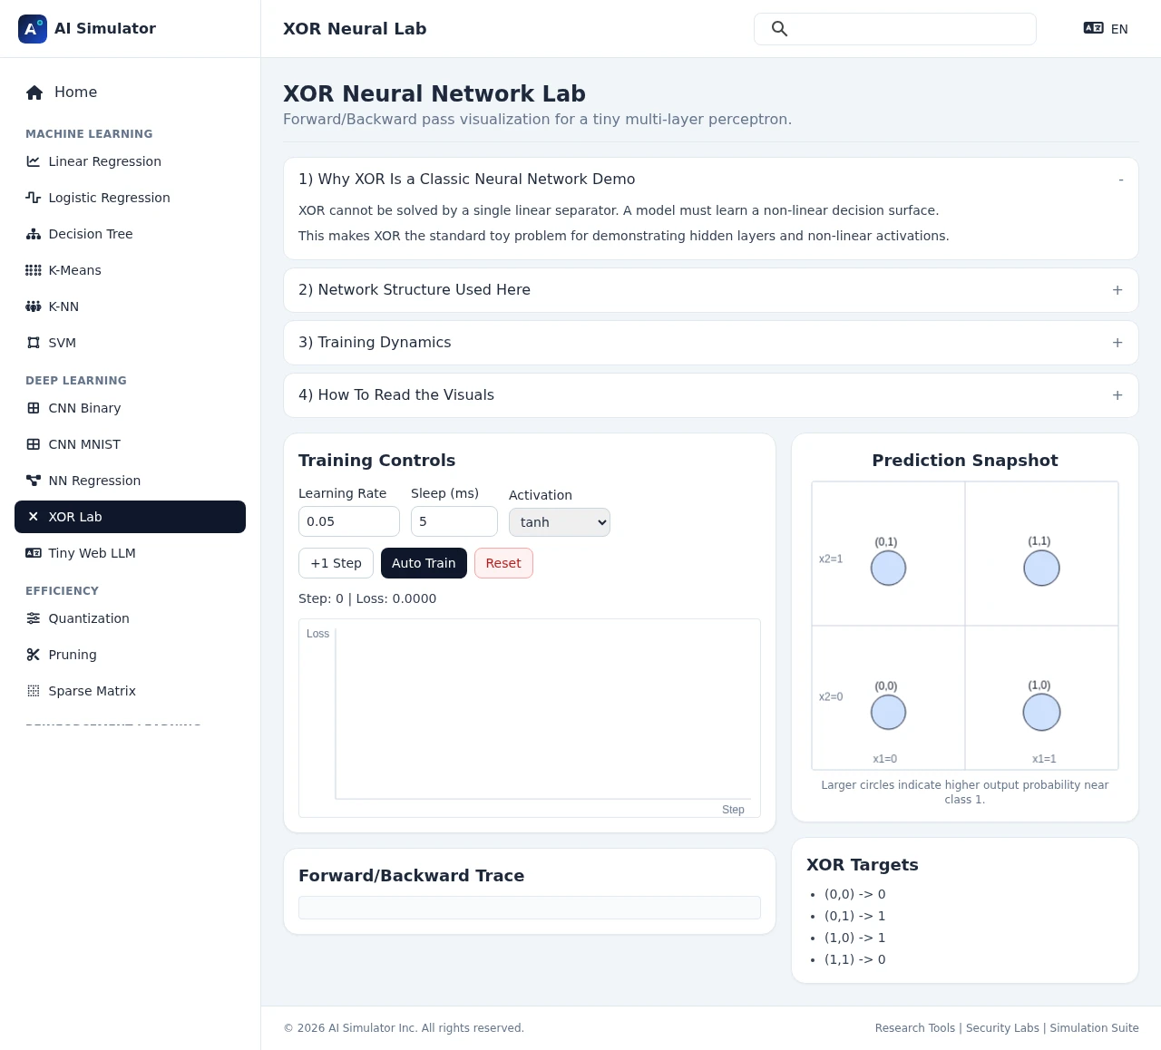Select the K-Means grid icon
Image resolution: width=1161 pixels, height=1050 pixels.
[x=34, y=270]
